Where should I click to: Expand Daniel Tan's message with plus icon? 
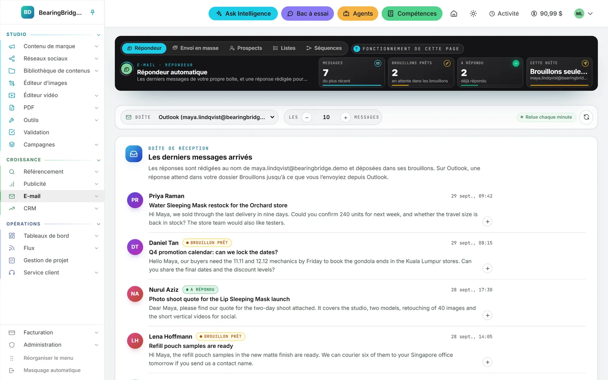click(488, 268)
